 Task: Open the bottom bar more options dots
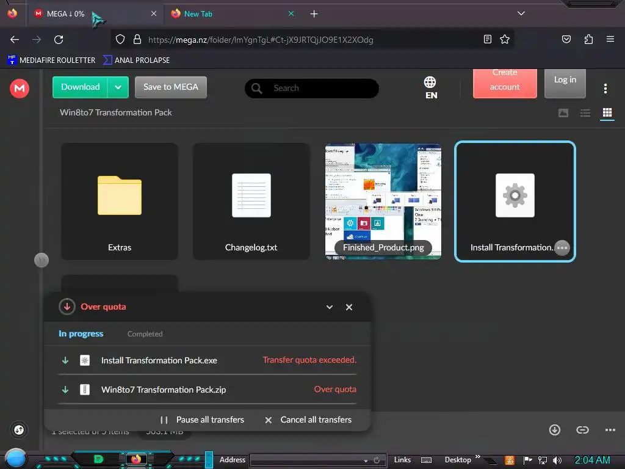click(x=610, y=429)
